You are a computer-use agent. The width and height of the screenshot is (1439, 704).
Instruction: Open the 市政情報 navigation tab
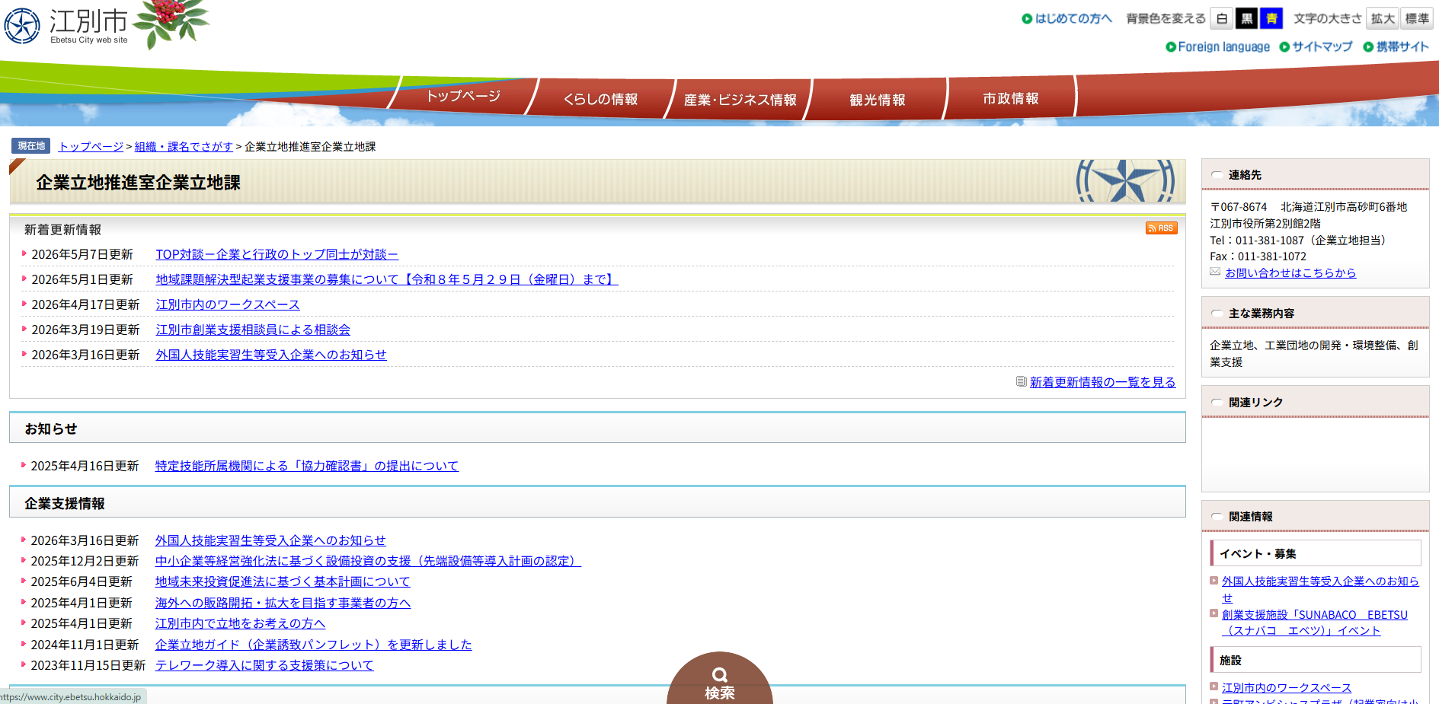1010,98
